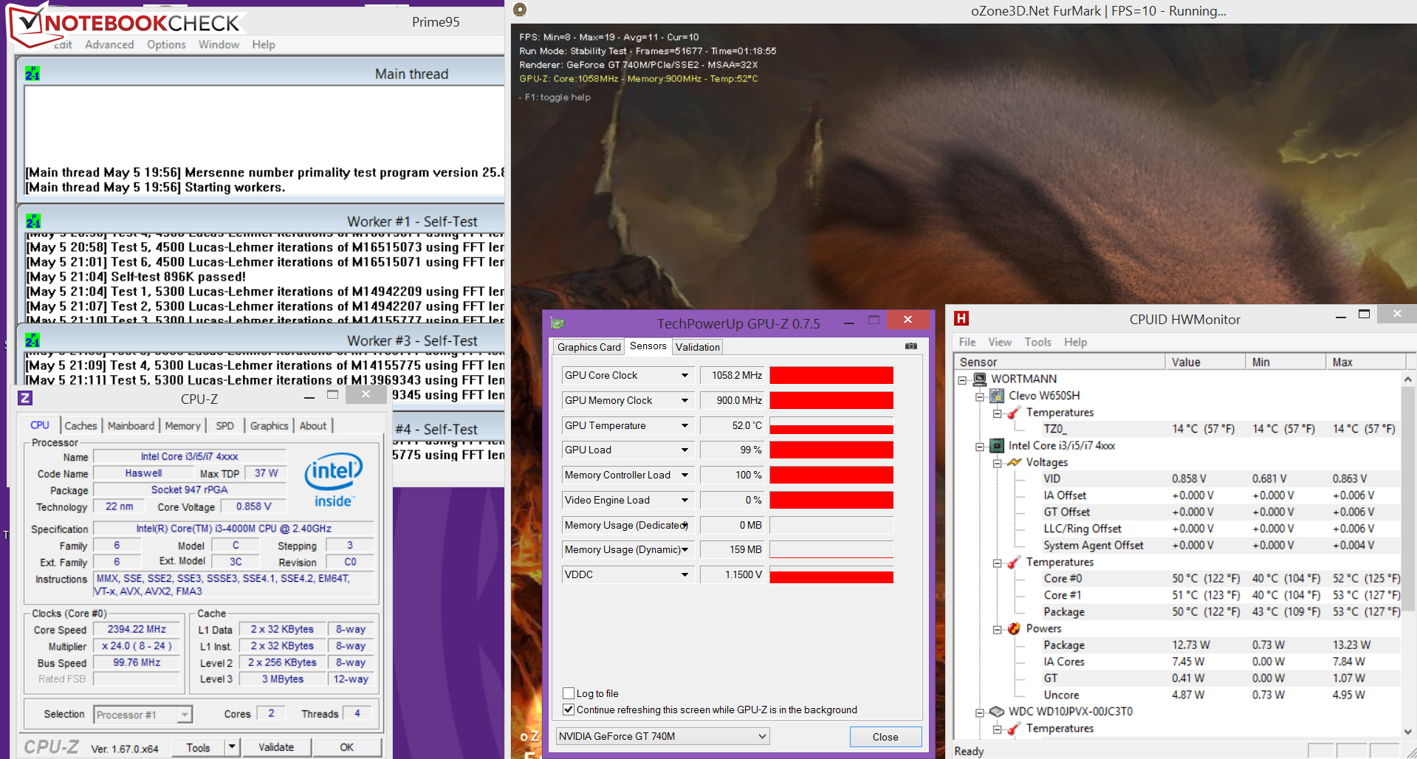This screenshot has height=759, width=1417.
Task: Click the Powers flame icon in HWMonitor
Action: pos(1014,628)
